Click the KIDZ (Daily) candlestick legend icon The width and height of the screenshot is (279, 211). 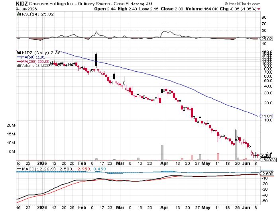[19, 53]
